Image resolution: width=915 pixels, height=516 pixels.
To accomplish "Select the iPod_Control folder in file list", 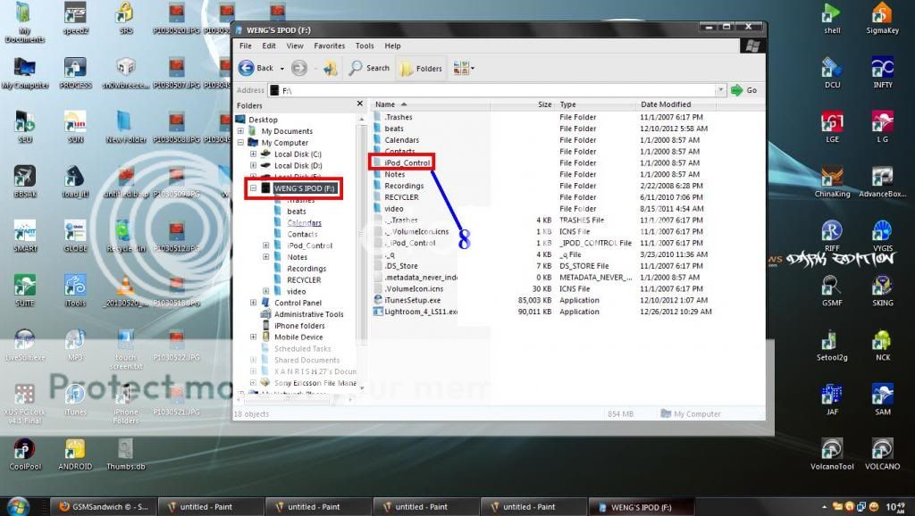I will click(x=407, y=163).
